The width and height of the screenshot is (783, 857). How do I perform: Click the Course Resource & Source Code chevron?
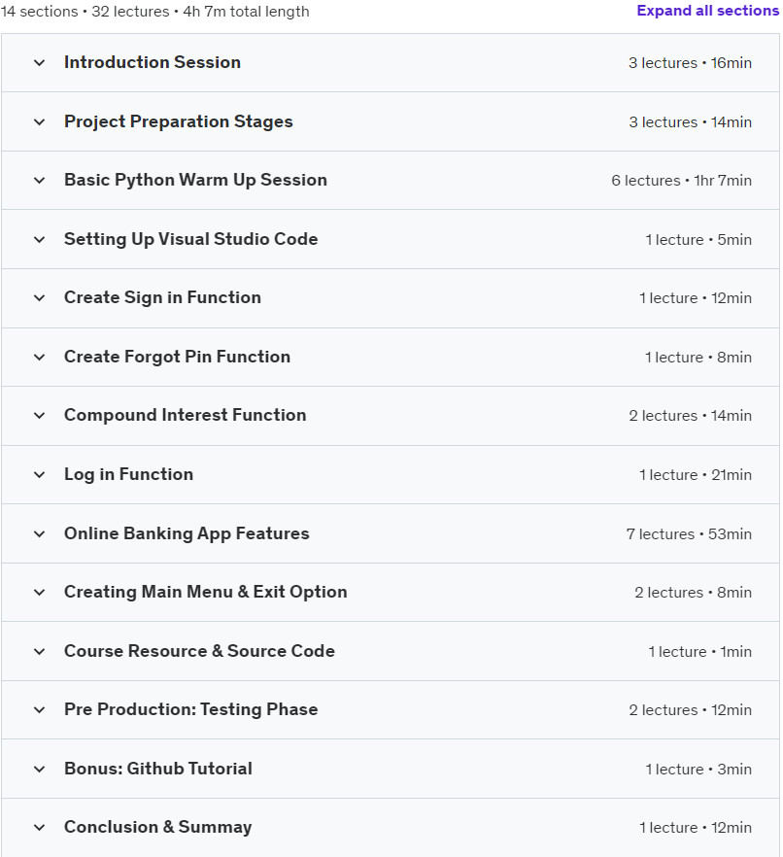[39, 651]
